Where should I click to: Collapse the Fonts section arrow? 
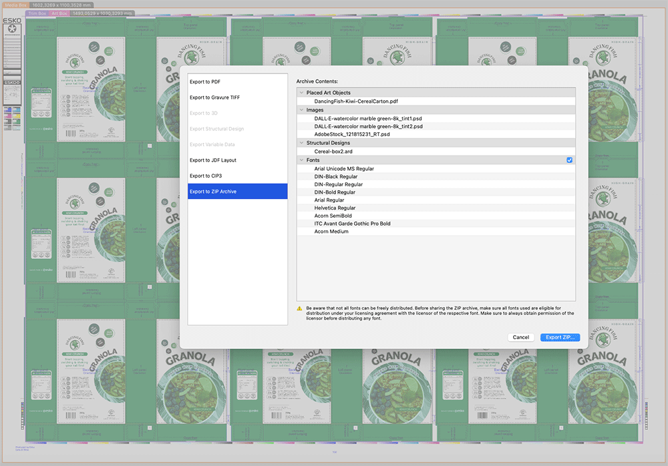[301, 160]
